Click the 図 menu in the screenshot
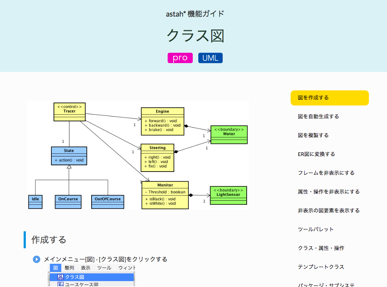Screen dimensions: 387x287 55,268
